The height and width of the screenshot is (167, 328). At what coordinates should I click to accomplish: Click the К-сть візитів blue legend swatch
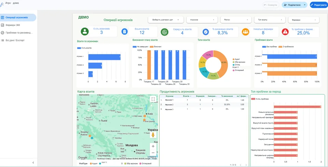click(x=79, y=48)
